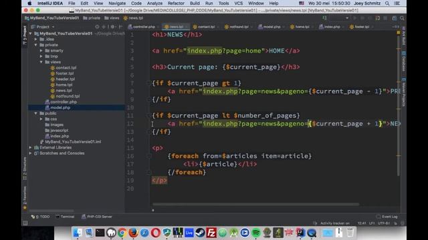
Task: Open Spotify from the dock
Action: click(255, 233)
